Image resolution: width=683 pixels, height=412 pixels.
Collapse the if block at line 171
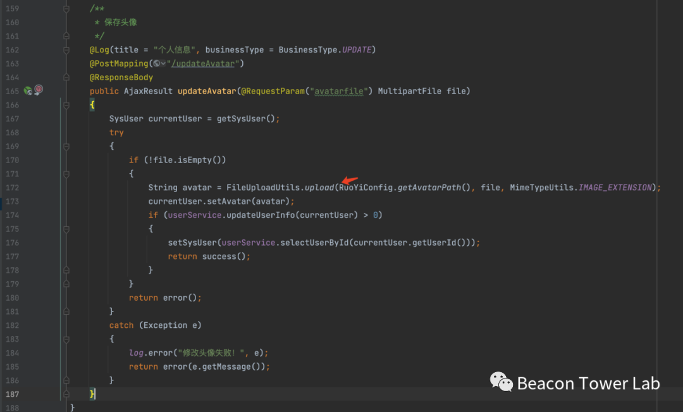(x=66, y=174)
